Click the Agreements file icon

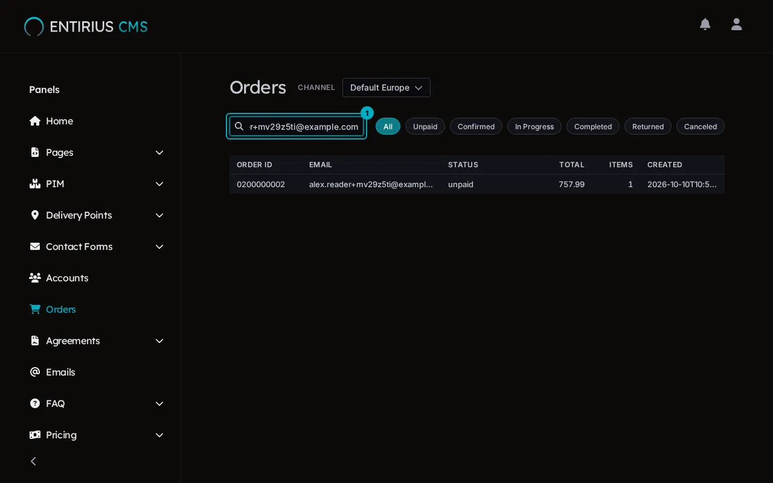tap(35, 341)
